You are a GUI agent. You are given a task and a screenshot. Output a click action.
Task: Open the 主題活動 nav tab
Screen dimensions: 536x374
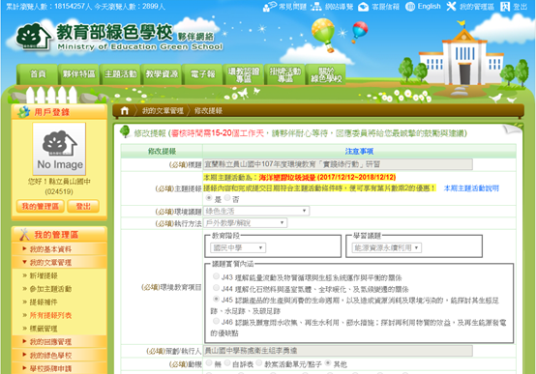(x=120, y=74)
